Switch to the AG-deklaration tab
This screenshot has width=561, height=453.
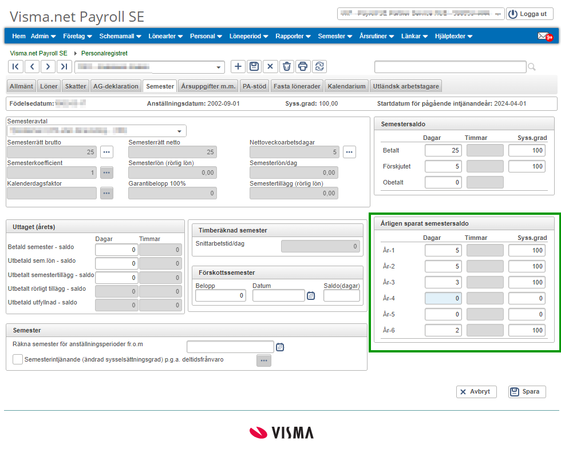pyautogui.click(x=116, y=86)
